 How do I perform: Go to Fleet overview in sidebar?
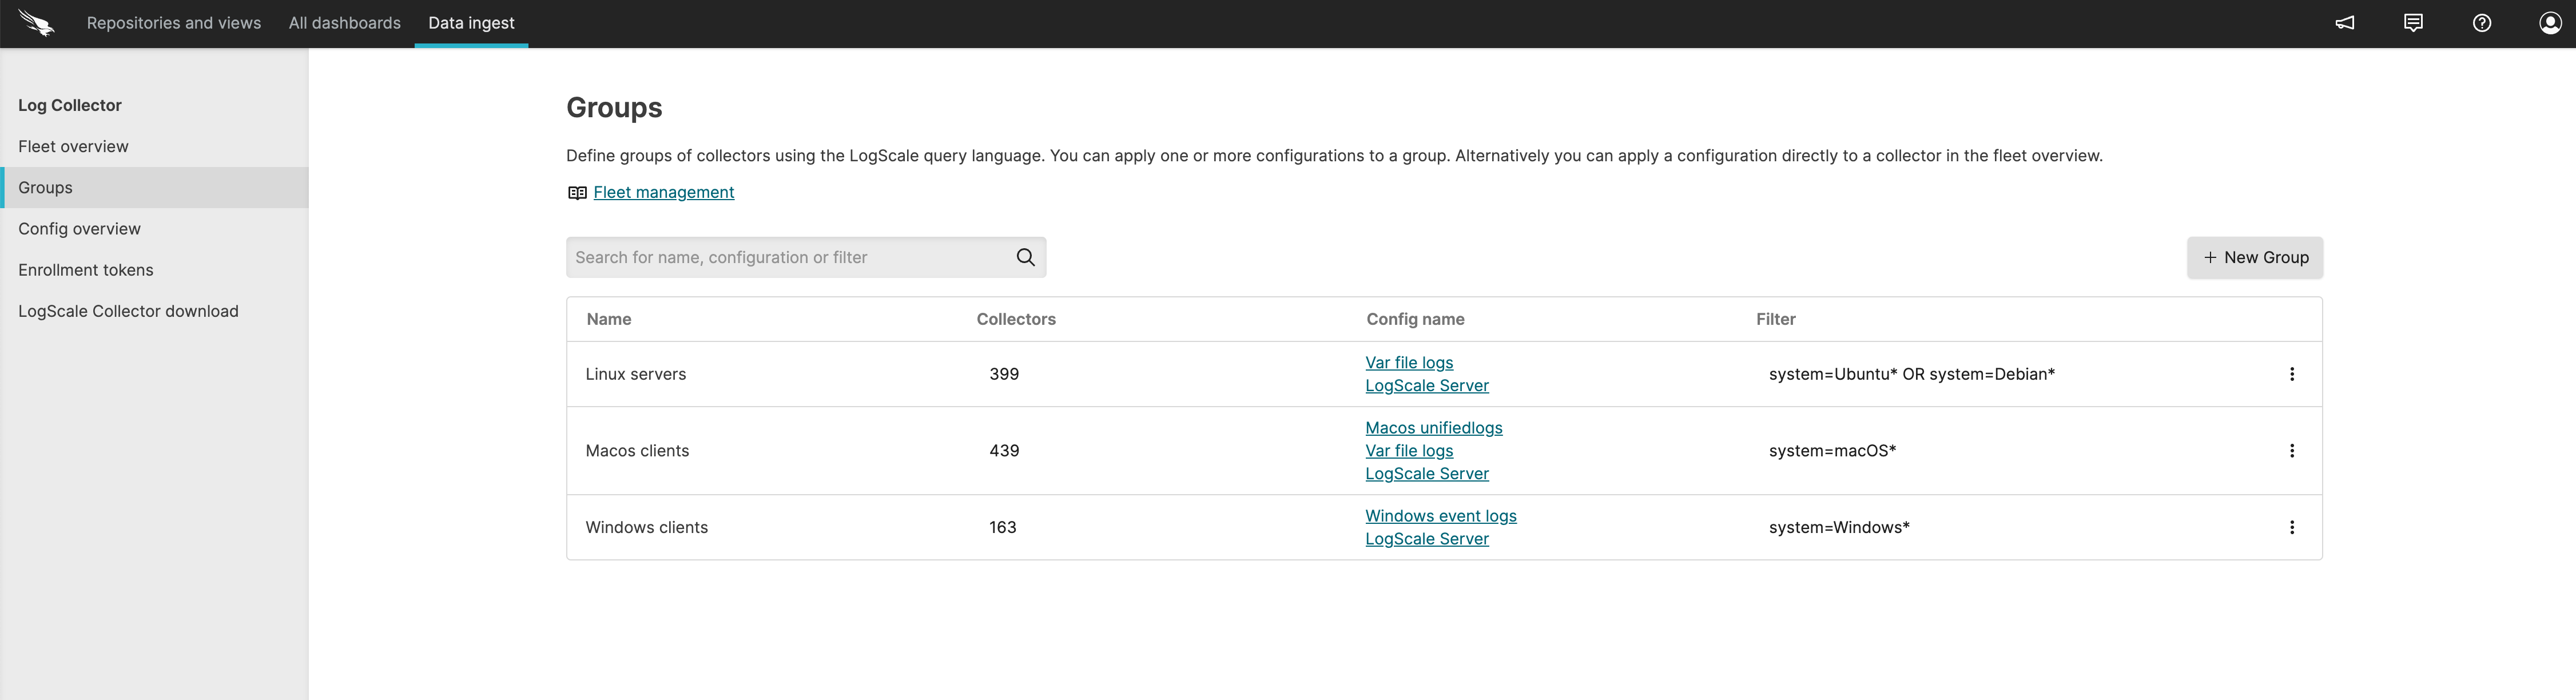(x=73, y=146)
